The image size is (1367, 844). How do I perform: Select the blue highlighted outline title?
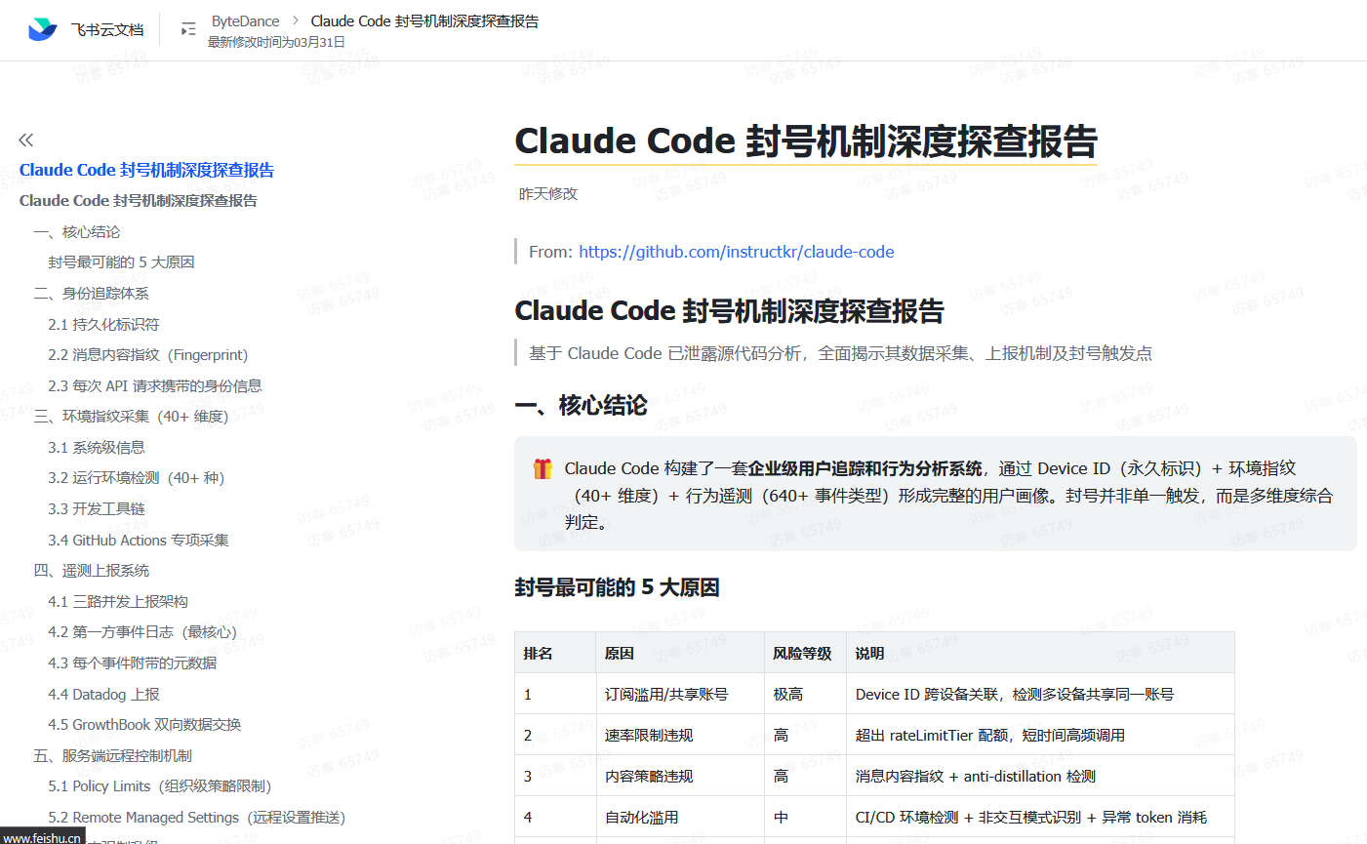point(146,170)
